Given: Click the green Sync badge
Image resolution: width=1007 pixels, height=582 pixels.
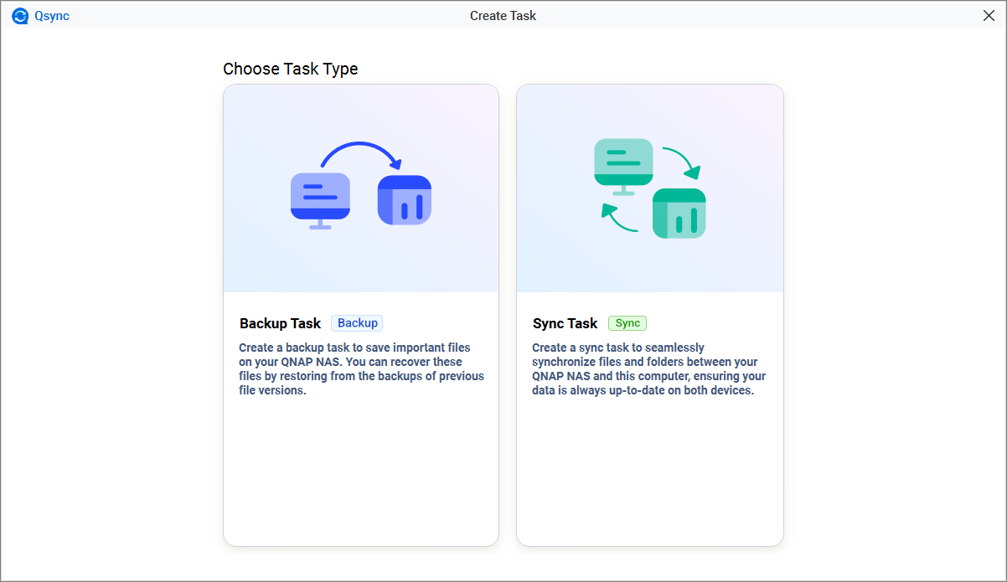Looking at the screenshot, I should pyautogui.click(x=627, y=323).
